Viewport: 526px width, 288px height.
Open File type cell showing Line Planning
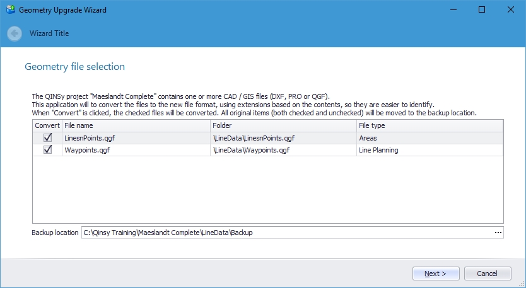tap(430, 150)
